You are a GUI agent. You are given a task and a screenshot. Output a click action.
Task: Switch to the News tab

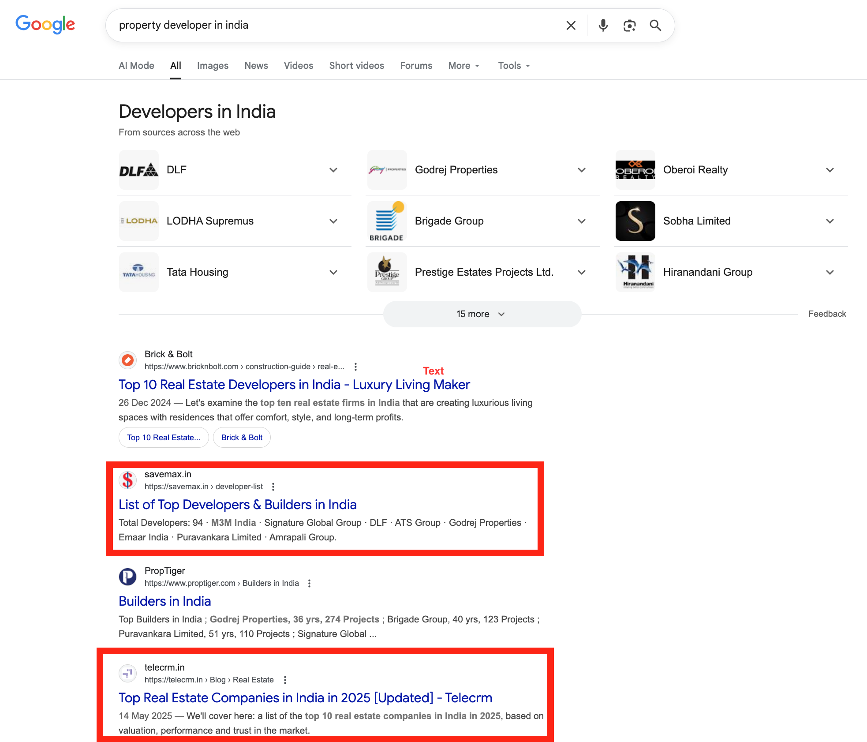click(256, 66)
